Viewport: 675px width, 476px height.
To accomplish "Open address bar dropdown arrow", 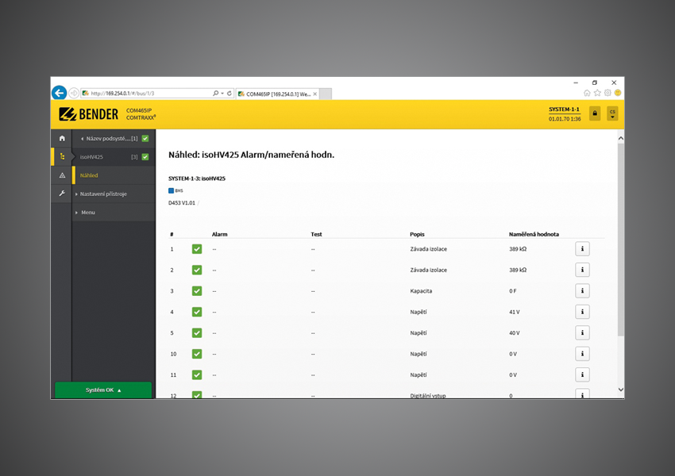I will (x=222, y=94).
